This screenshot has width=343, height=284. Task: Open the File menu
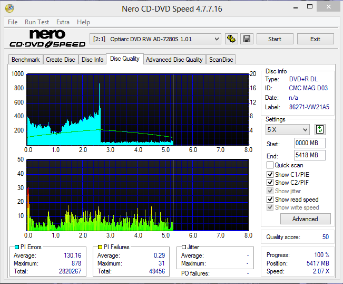[x=13, y=22]
